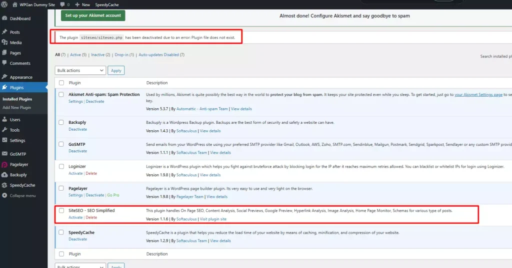Show All plugins filter
512x268 pixels.
click(x=57, y=55)
